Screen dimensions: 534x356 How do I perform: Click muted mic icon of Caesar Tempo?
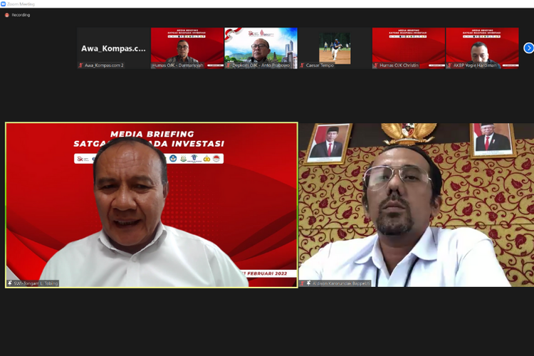coord(303,66)
